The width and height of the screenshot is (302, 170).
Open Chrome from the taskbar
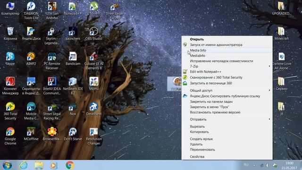pyautogui.click(x=70, y=165)
